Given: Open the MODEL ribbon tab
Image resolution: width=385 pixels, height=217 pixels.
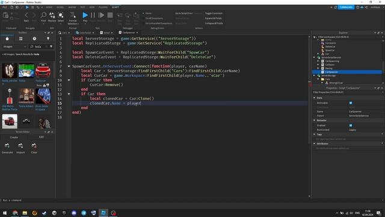Looking at the screenshot, I should 60,7.
